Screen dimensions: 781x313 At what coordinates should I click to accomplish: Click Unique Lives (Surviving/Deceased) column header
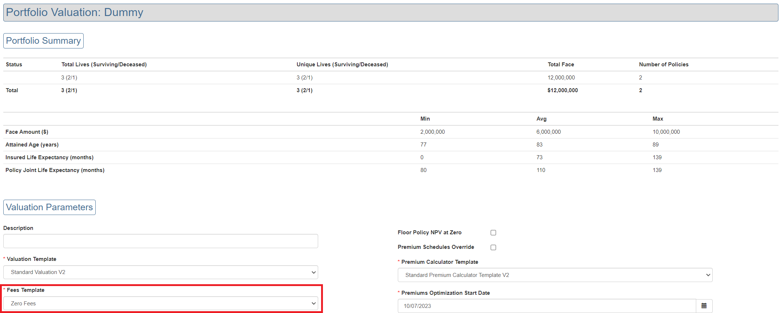(x=342, y=64)
